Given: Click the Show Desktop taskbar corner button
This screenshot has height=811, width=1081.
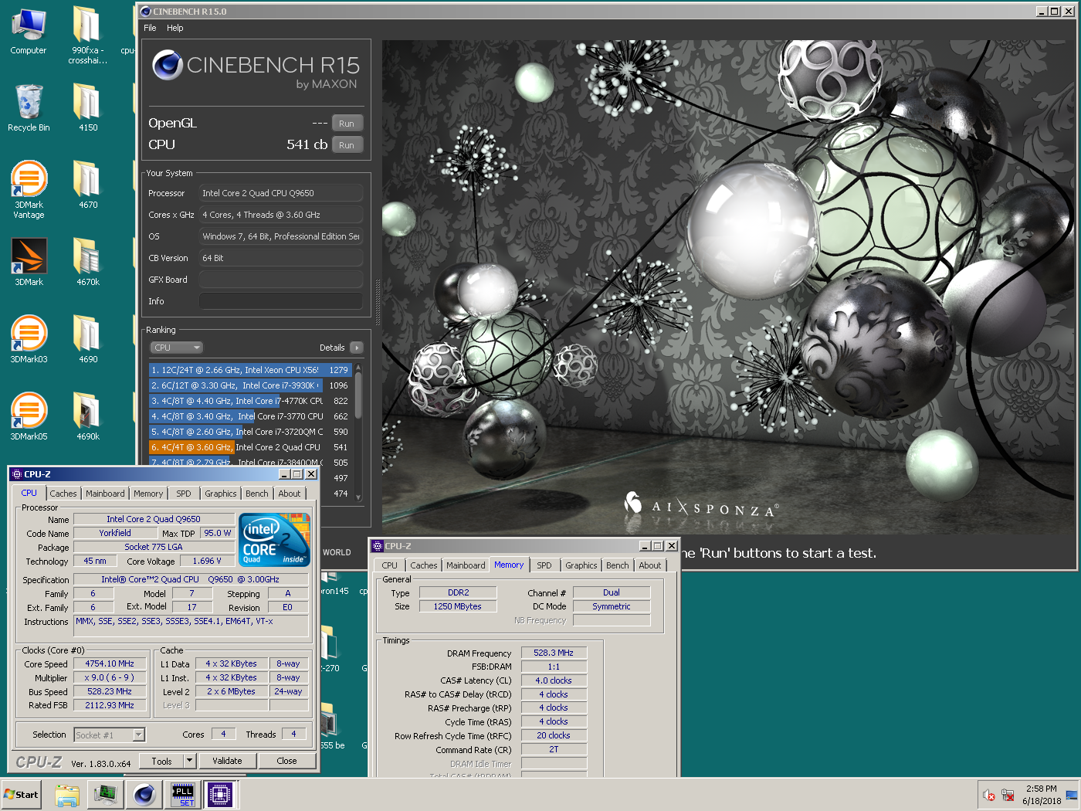Looking at the screenshot, I should coord(1073,795).
